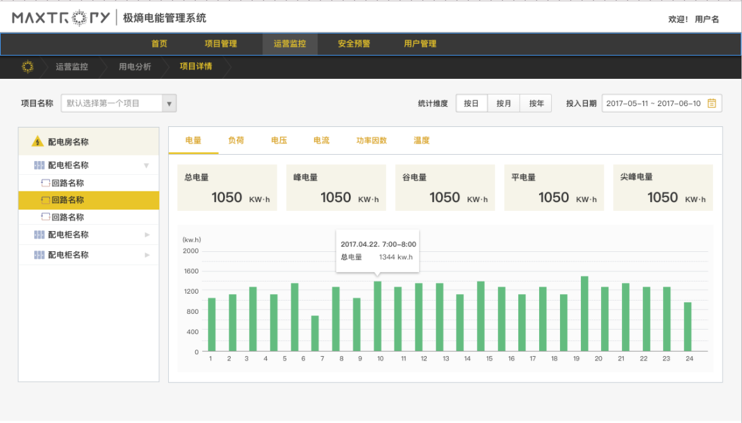Click the chart bar for hour 24
This screenshot has width=742, height=423.
[688, 326]
